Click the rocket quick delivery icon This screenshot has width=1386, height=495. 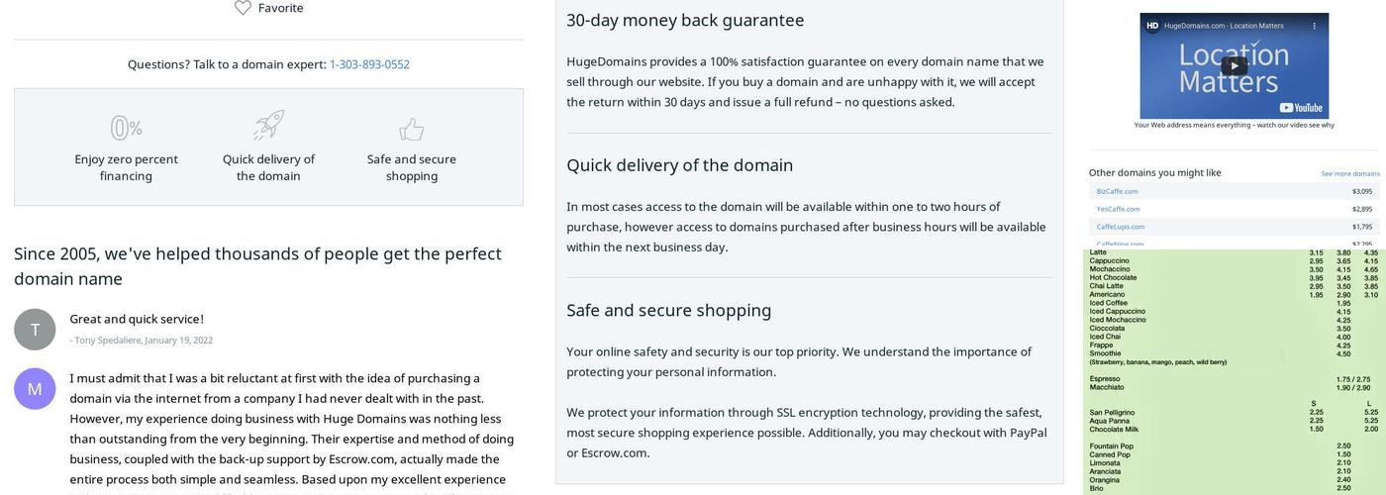(x=268, y=126)
